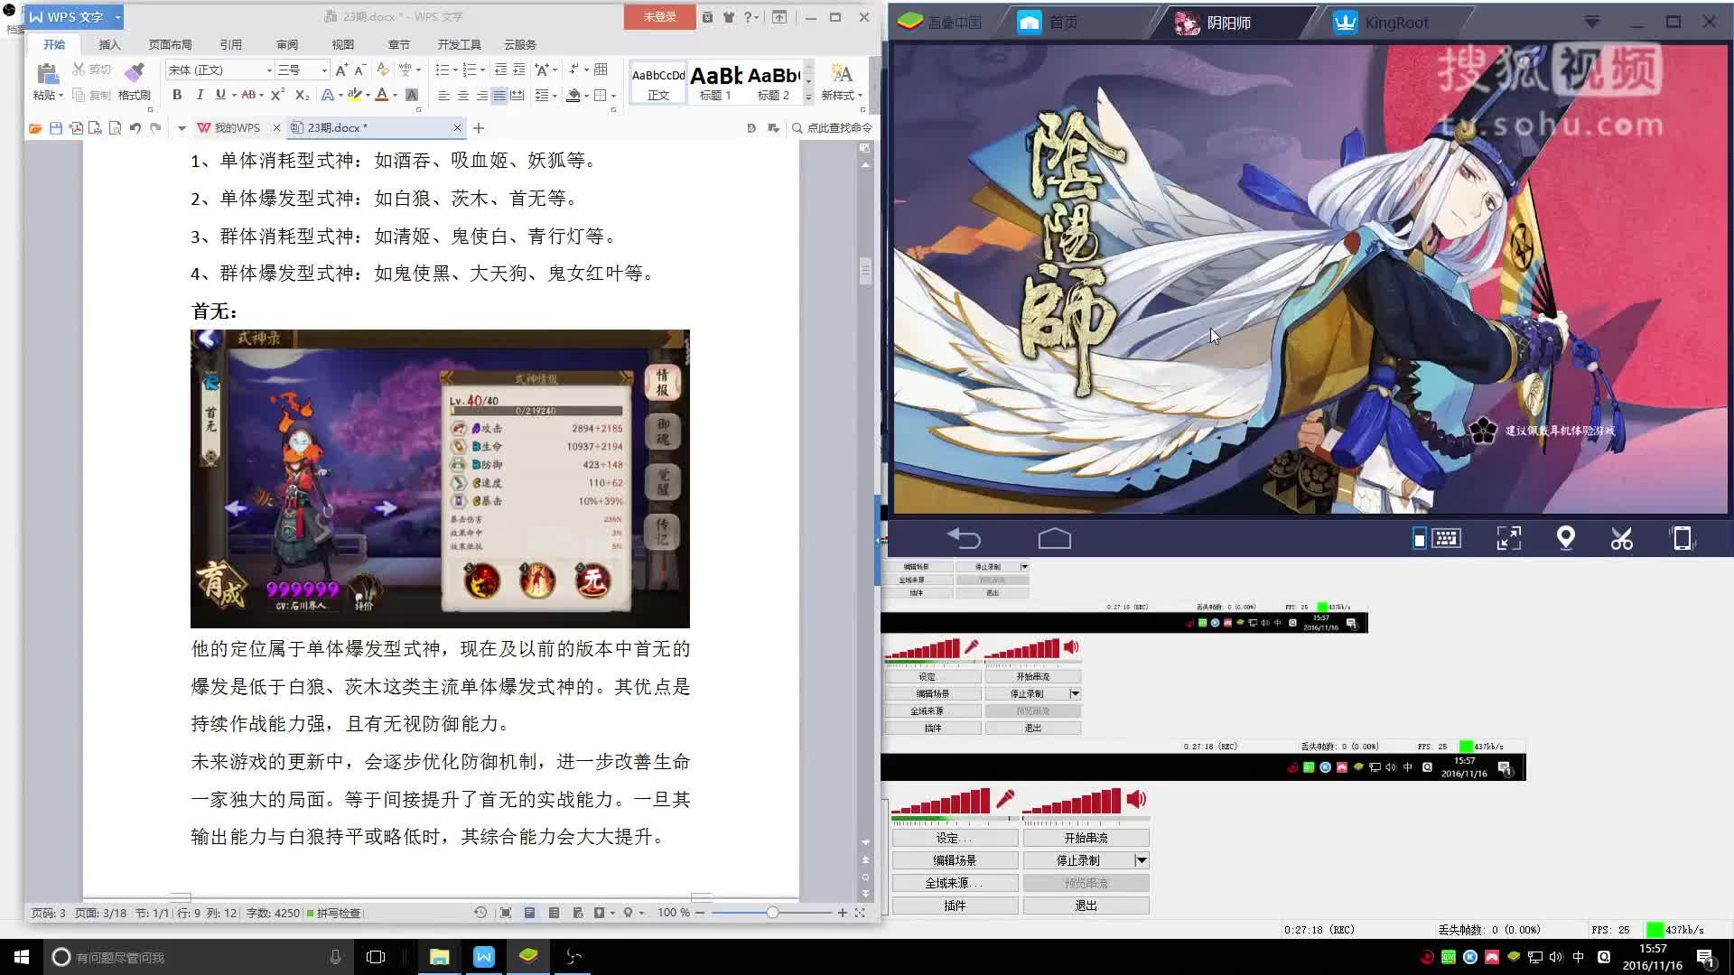Decrease paragraph indent
The image size is (1734, 975).
tap(500, 70)
